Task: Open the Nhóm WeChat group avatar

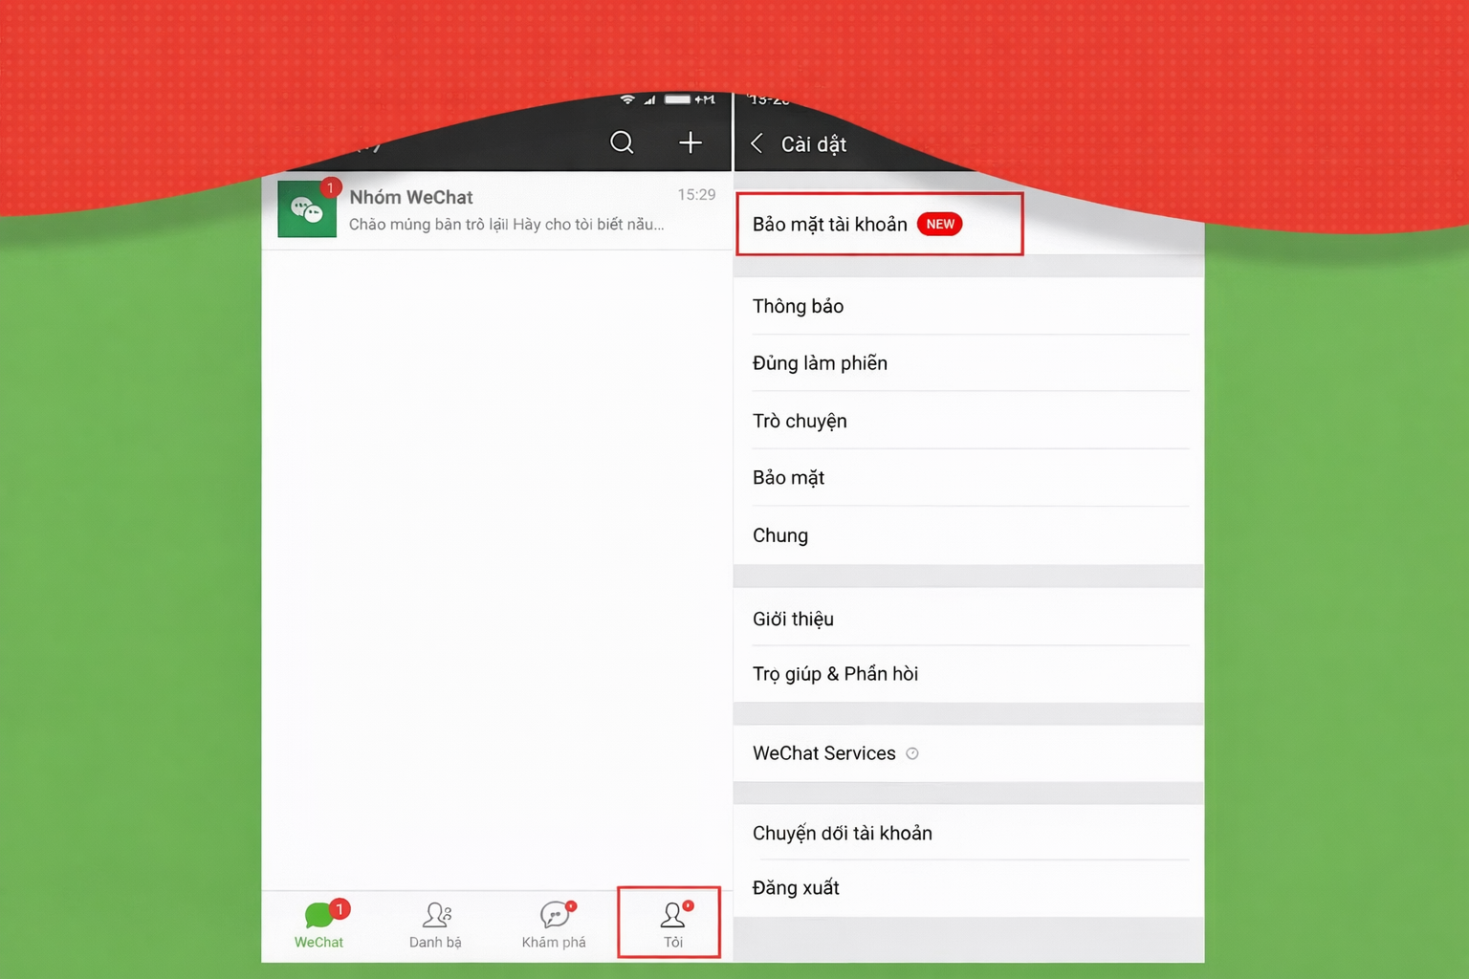Action: tap(307, 208)
